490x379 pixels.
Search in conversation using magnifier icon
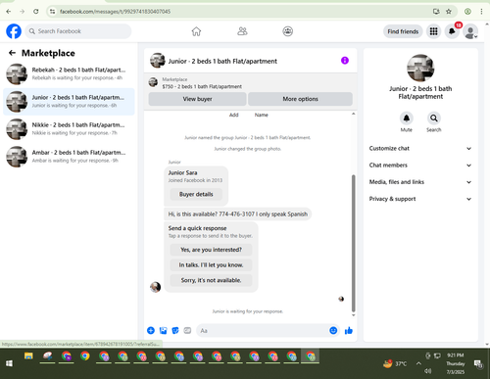434,118
